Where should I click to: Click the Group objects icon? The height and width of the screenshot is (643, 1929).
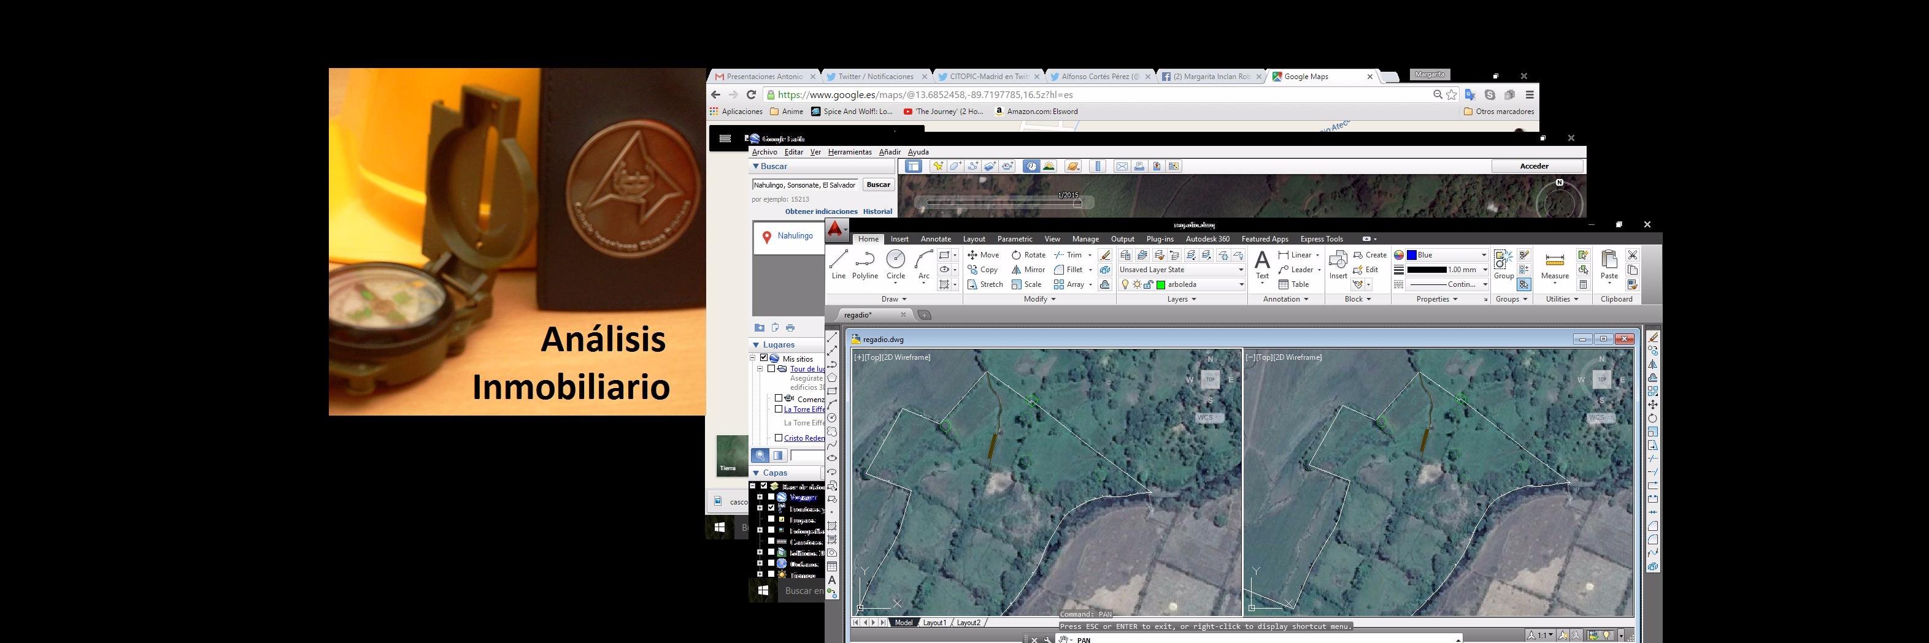tap(1504, 265)
